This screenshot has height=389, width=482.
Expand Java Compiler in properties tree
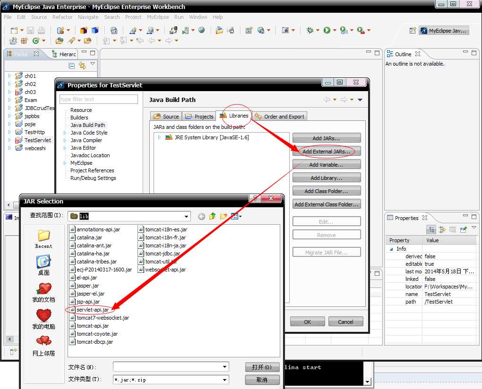point(65,140)
